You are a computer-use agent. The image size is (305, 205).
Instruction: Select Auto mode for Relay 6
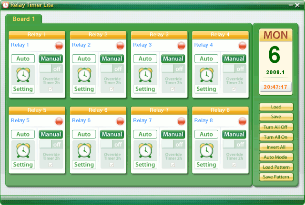84,134
